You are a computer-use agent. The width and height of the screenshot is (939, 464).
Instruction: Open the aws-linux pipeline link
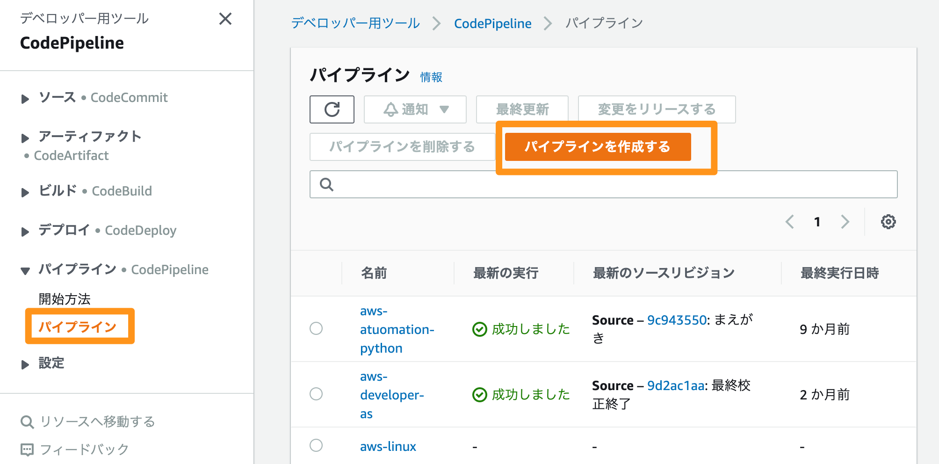coord(388,446)
